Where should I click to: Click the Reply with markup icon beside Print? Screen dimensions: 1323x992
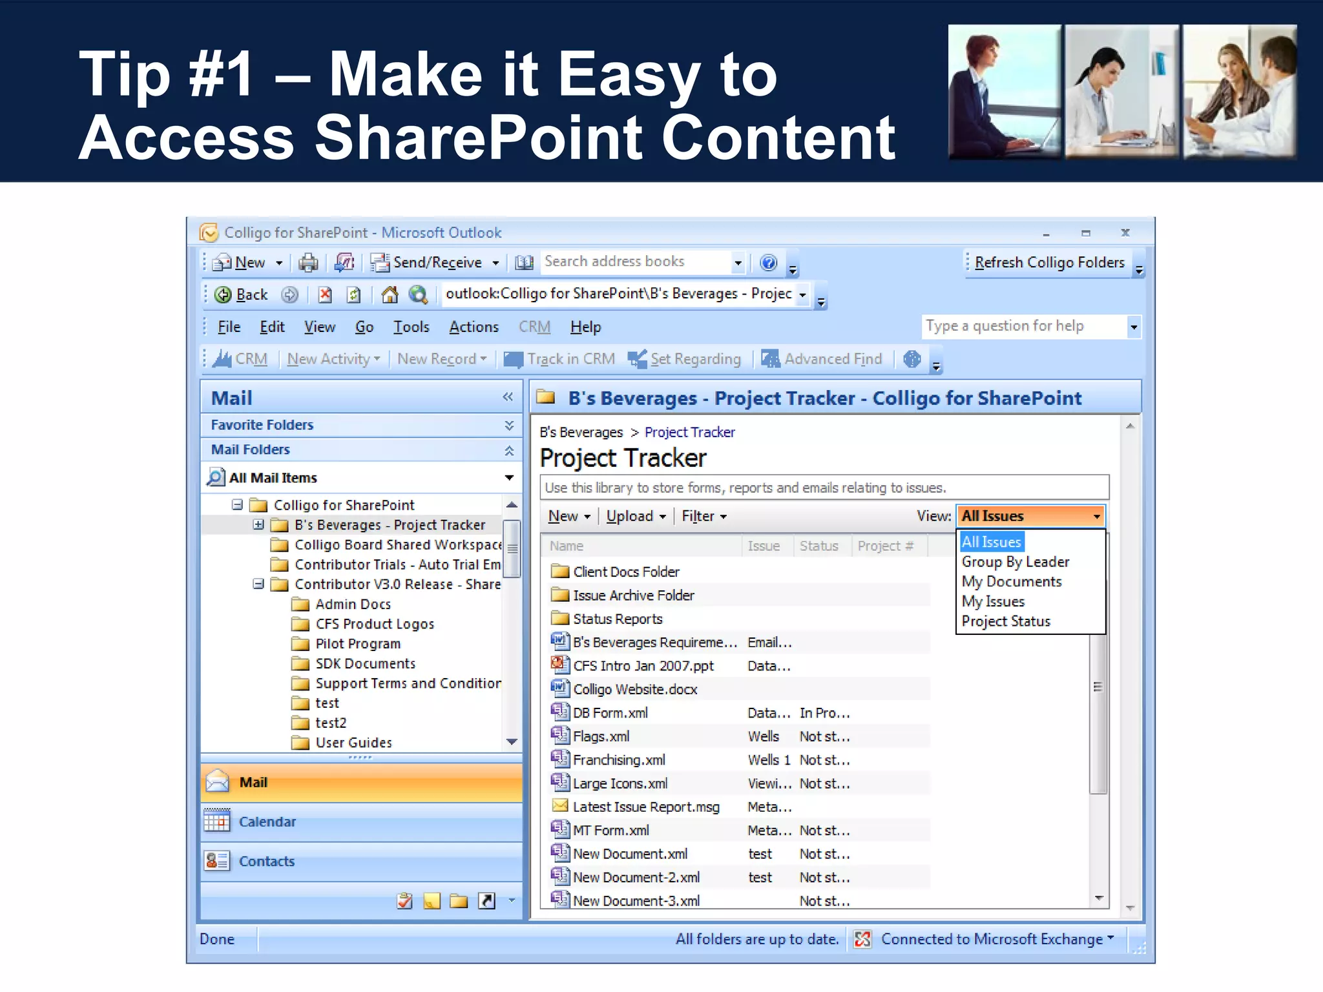tap(344, 262)
